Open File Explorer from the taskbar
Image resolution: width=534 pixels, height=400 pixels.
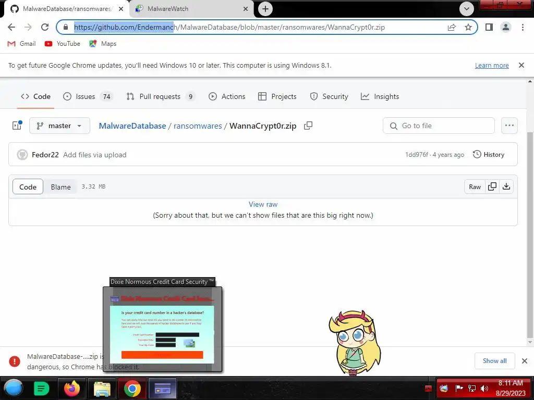tap(102, 389)
